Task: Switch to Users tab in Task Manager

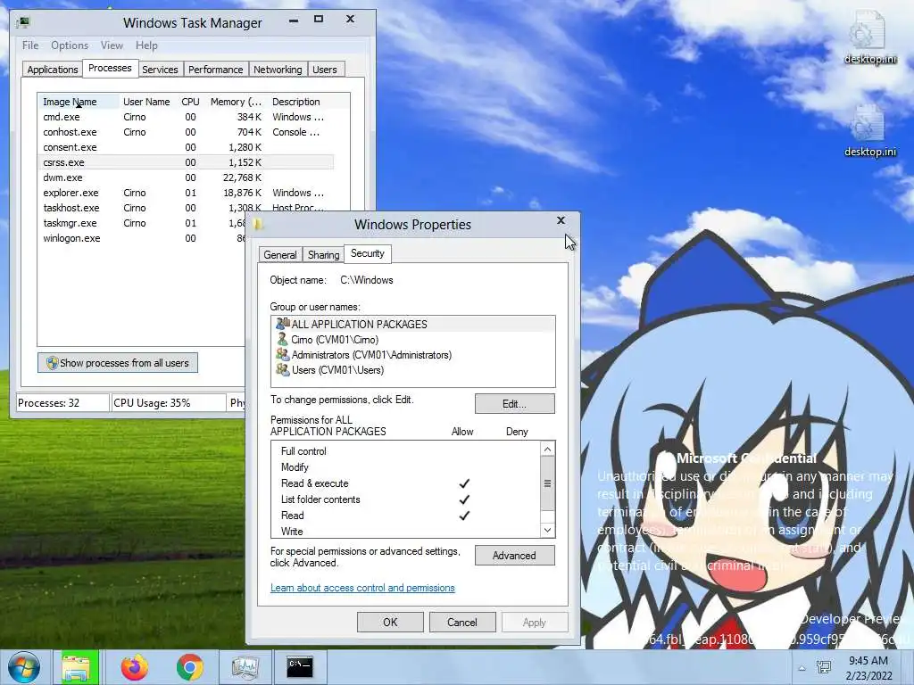Action: tap(325, 70)
